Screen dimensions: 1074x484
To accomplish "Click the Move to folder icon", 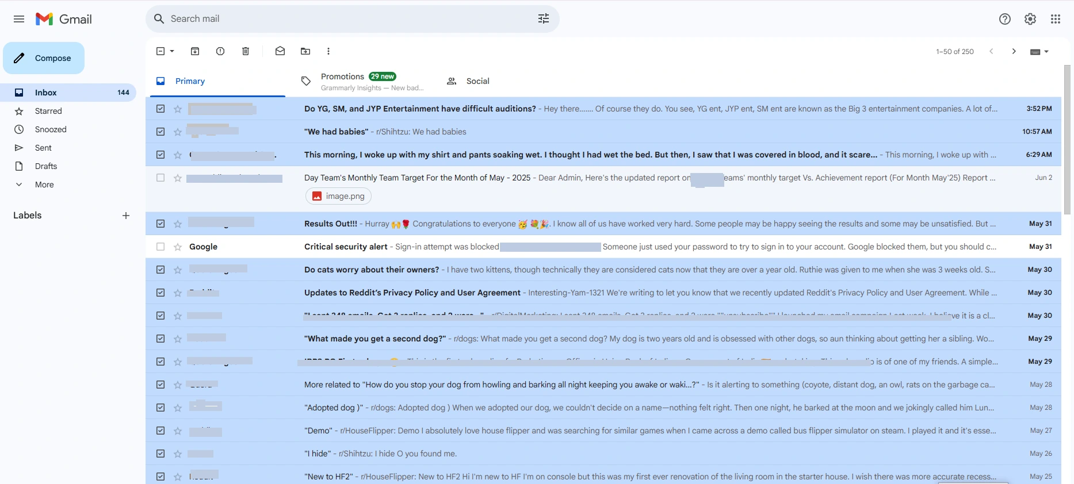I will [305, 51].
